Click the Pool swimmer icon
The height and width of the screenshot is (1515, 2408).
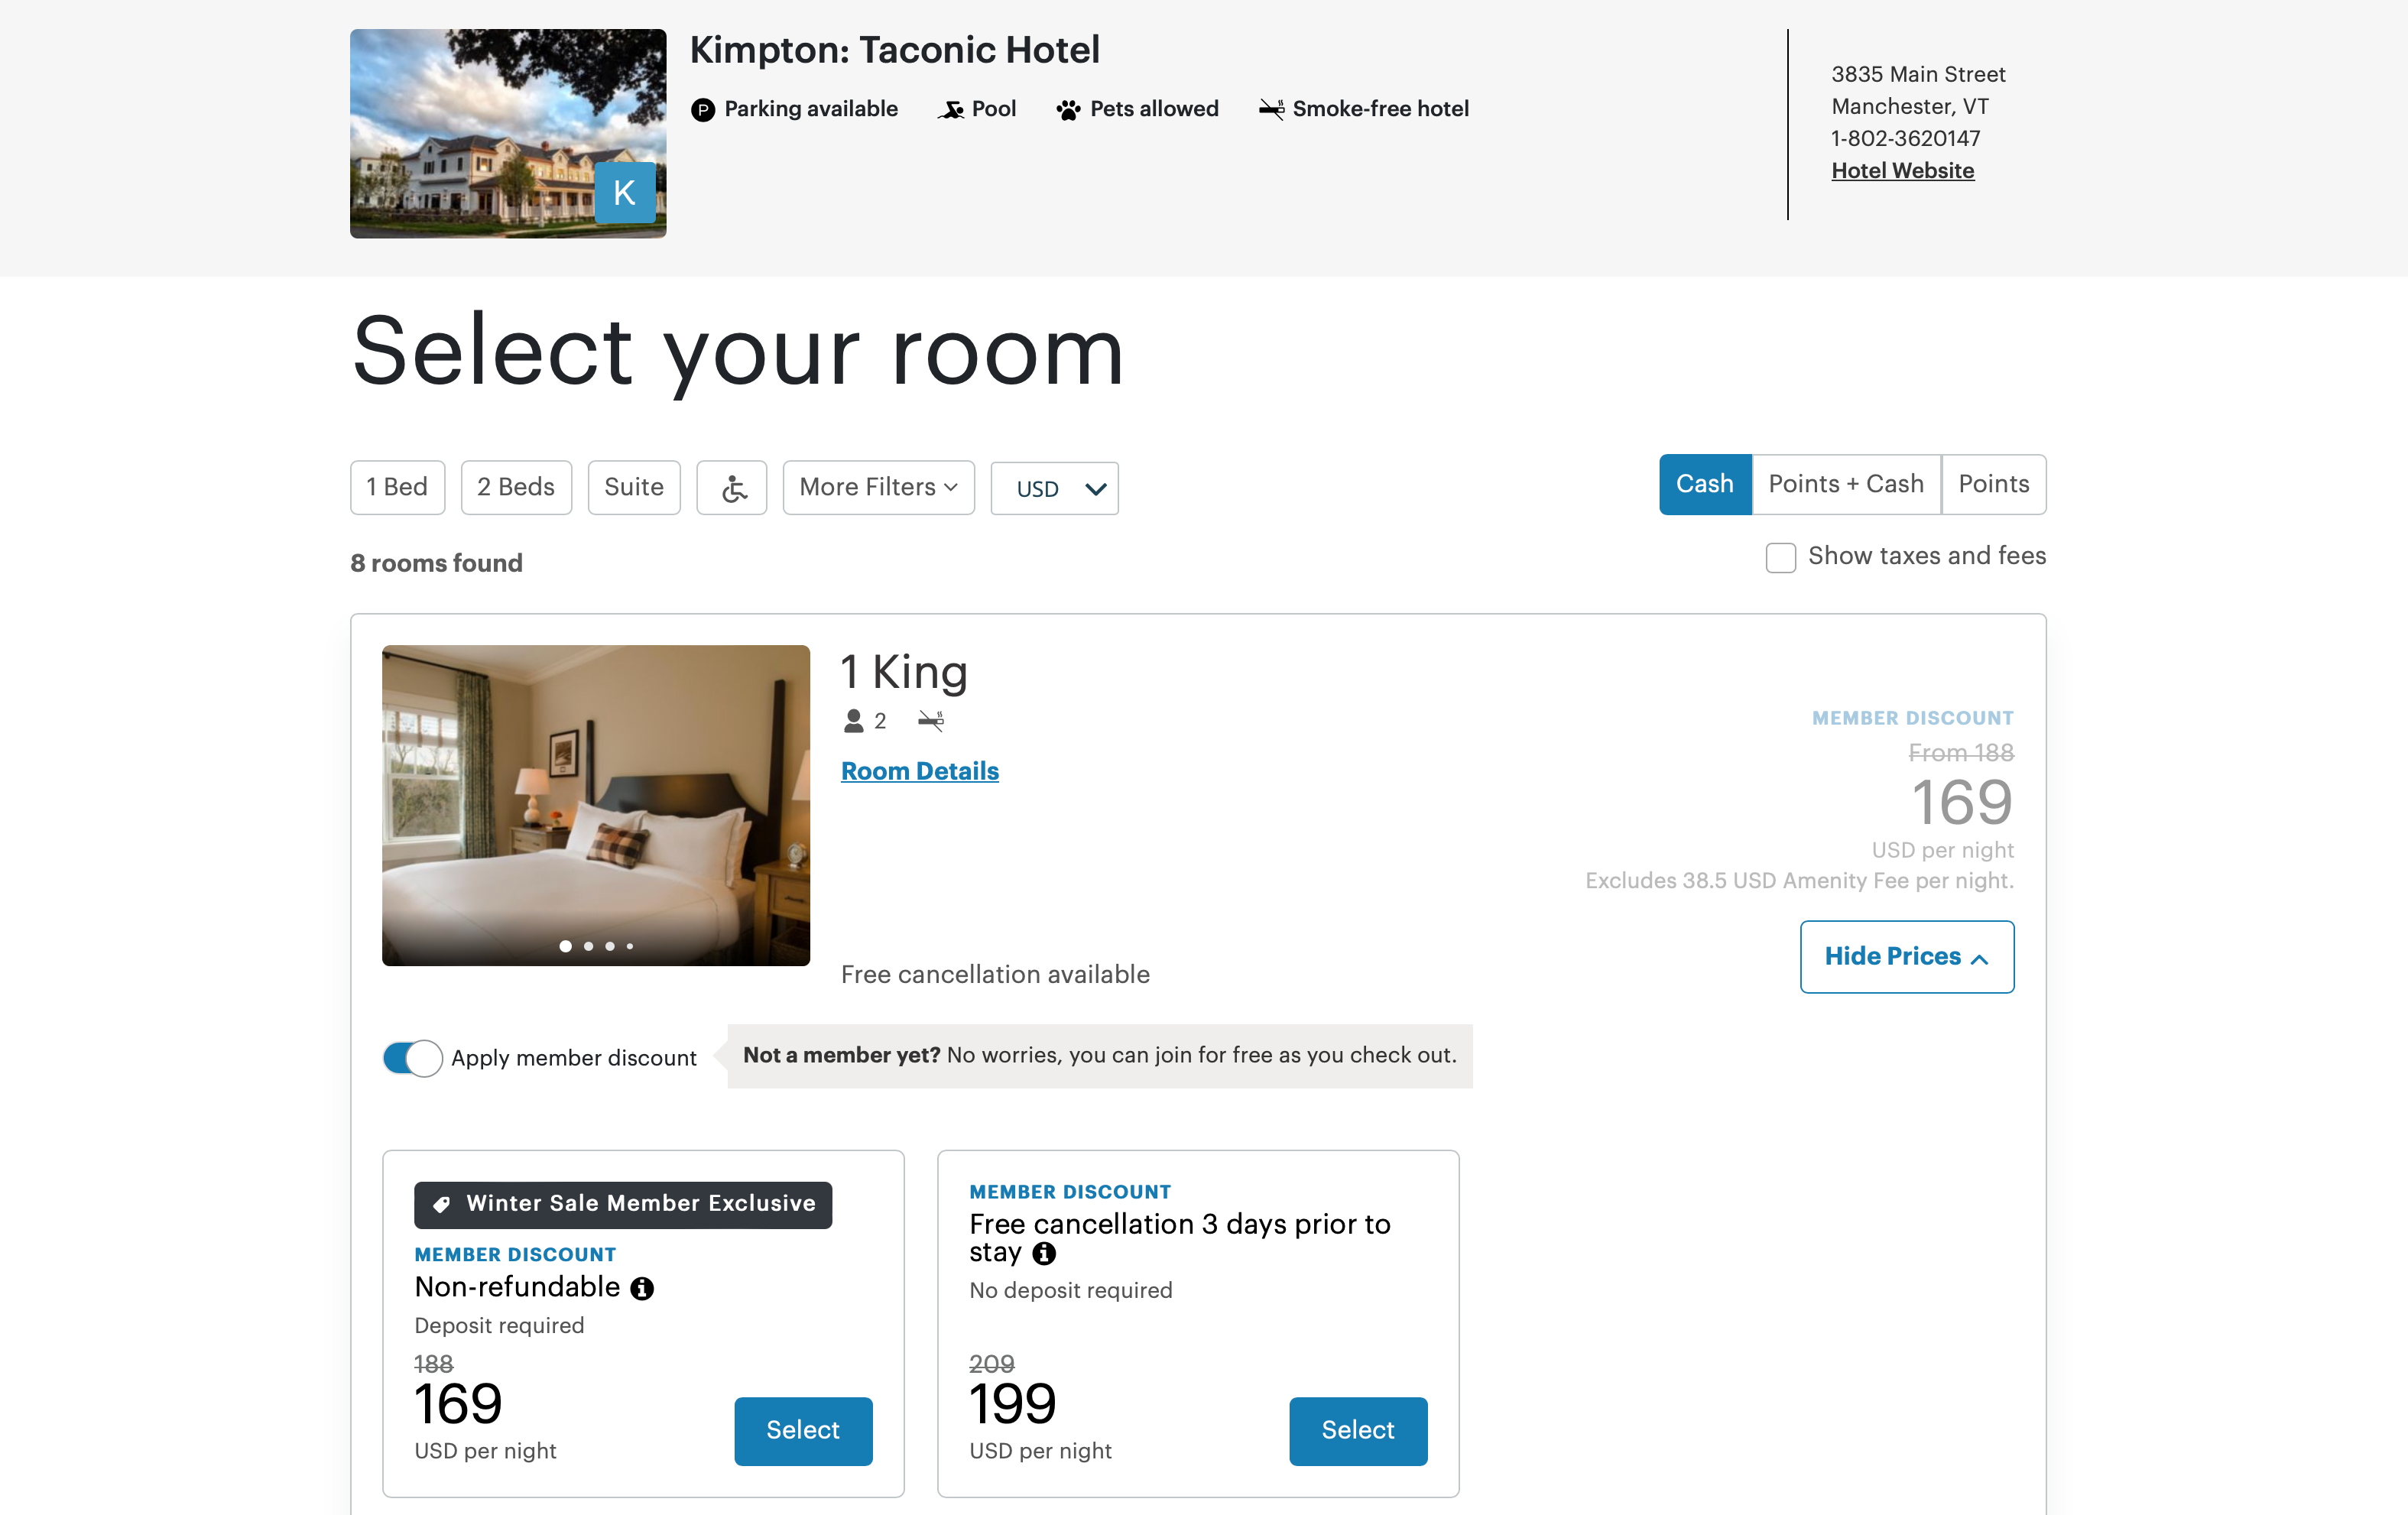pyautogui.click(x=951, y=110)
